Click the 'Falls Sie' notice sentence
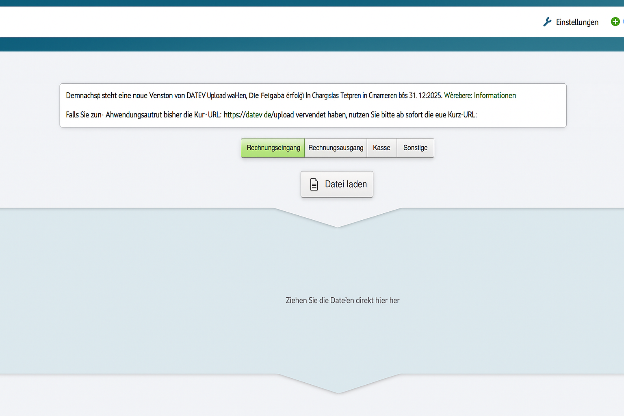This screenshot has width=624, height=416. pyautogui.click(x=142, y=115)
